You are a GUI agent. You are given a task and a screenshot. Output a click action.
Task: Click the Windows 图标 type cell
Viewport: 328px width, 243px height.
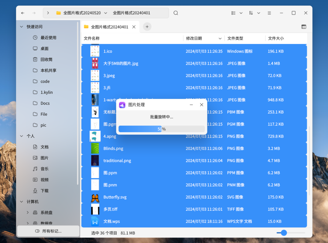240,51
